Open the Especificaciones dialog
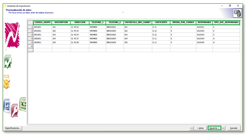Image resolution: width=247 pixels, height=137 pixels. tap(13, 128)
